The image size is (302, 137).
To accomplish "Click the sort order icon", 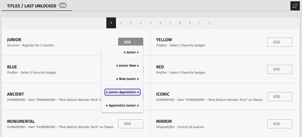I will click(295, 6).
